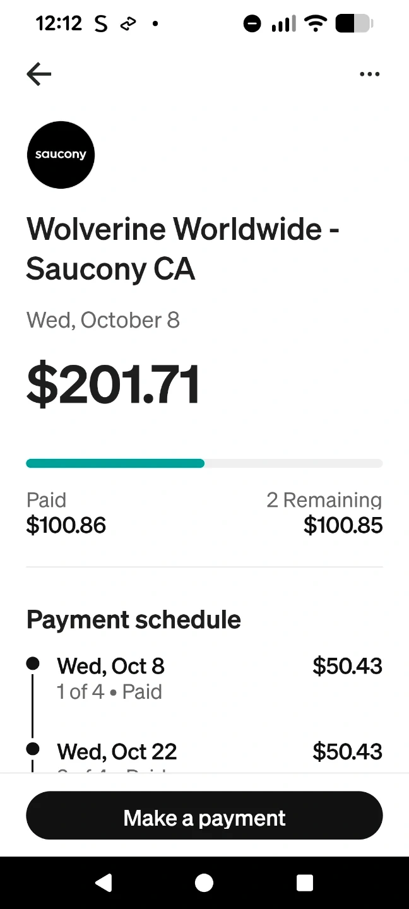Tap the battery status icon
409x909 pixels.
tap(354, 24)
